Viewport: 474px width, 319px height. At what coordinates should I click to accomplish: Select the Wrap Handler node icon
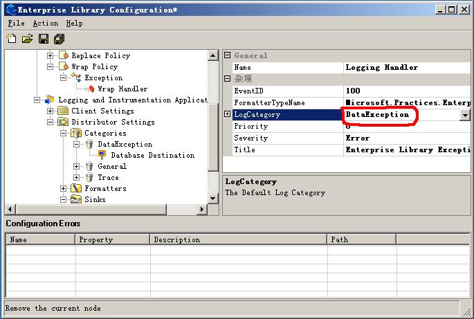click(x=90, y=89)
